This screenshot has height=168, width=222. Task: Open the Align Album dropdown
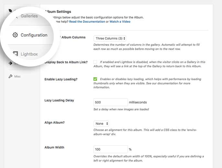pos(101,124)
